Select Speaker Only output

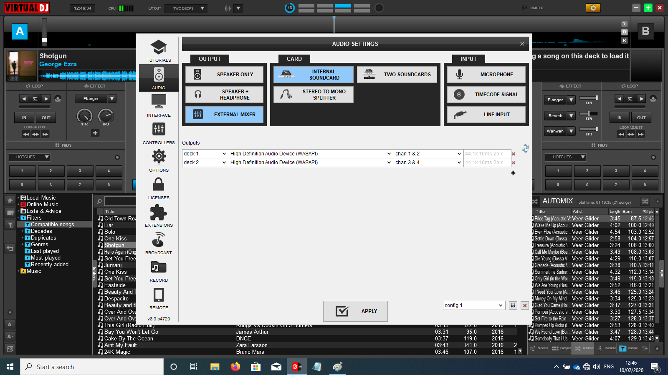pyautogui.click(x=224, y=75)
